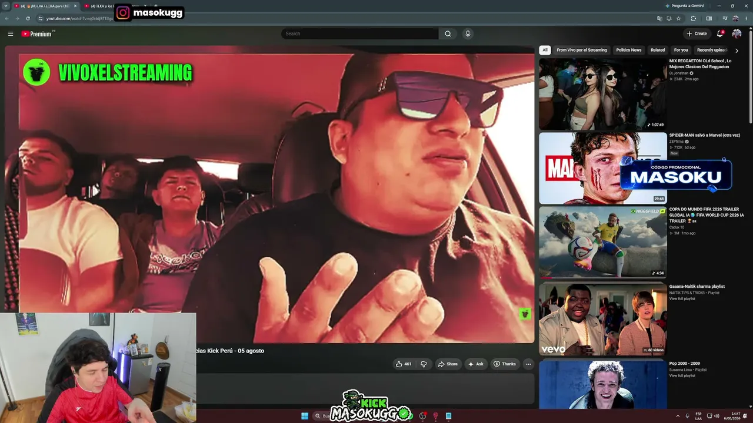Open the Gaaana-Naitik sharma playlist thumbnail
Image resolution: width=753 pixels, height=423 pixels.
pos(603,320)
